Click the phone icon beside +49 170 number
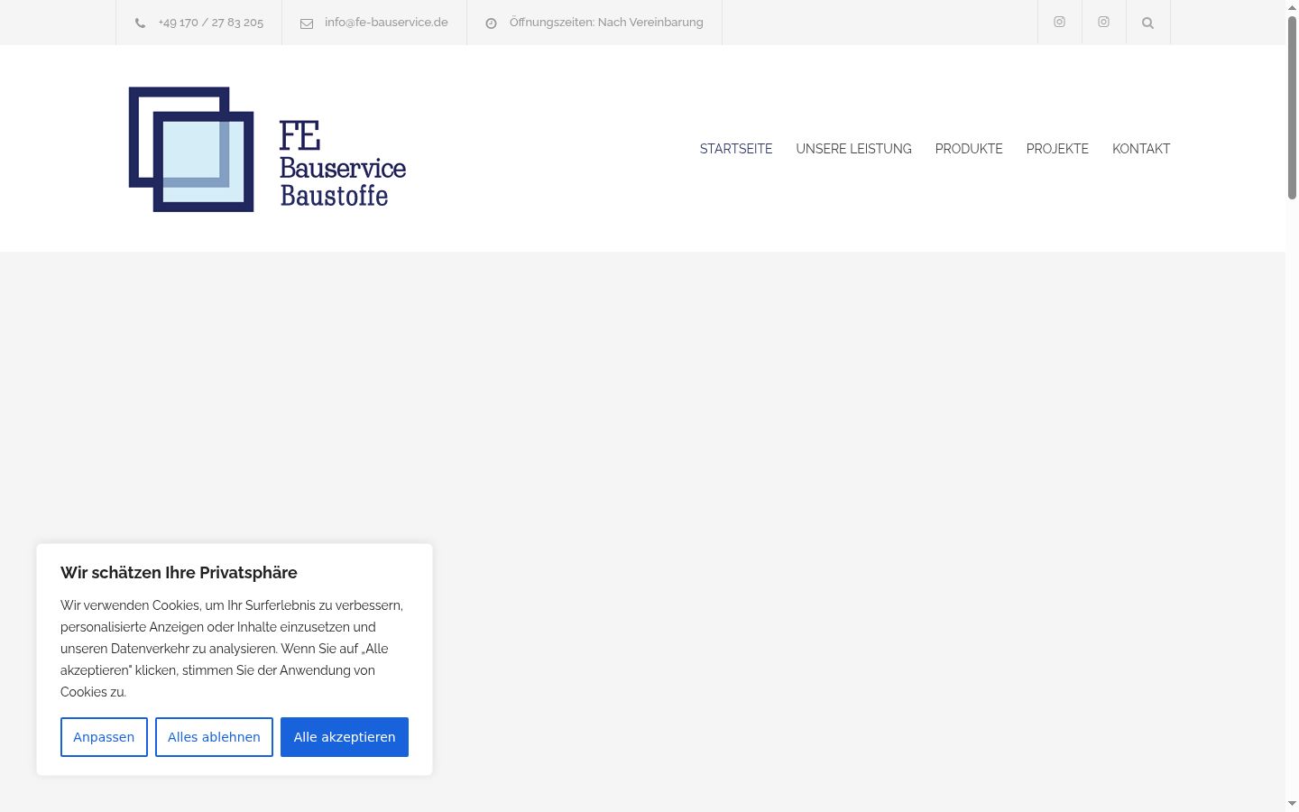Screen dimensions: 1299x812 [x=140, y=23]
